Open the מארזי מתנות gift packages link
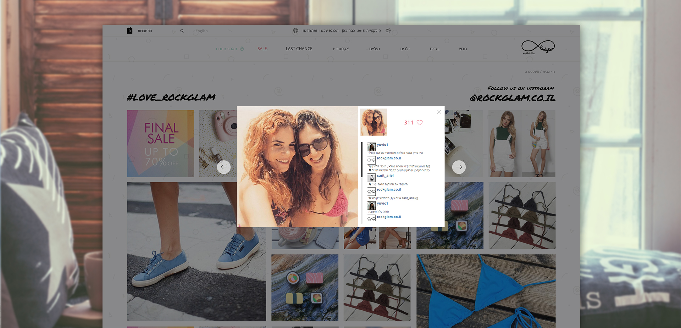 pos(227,49)
